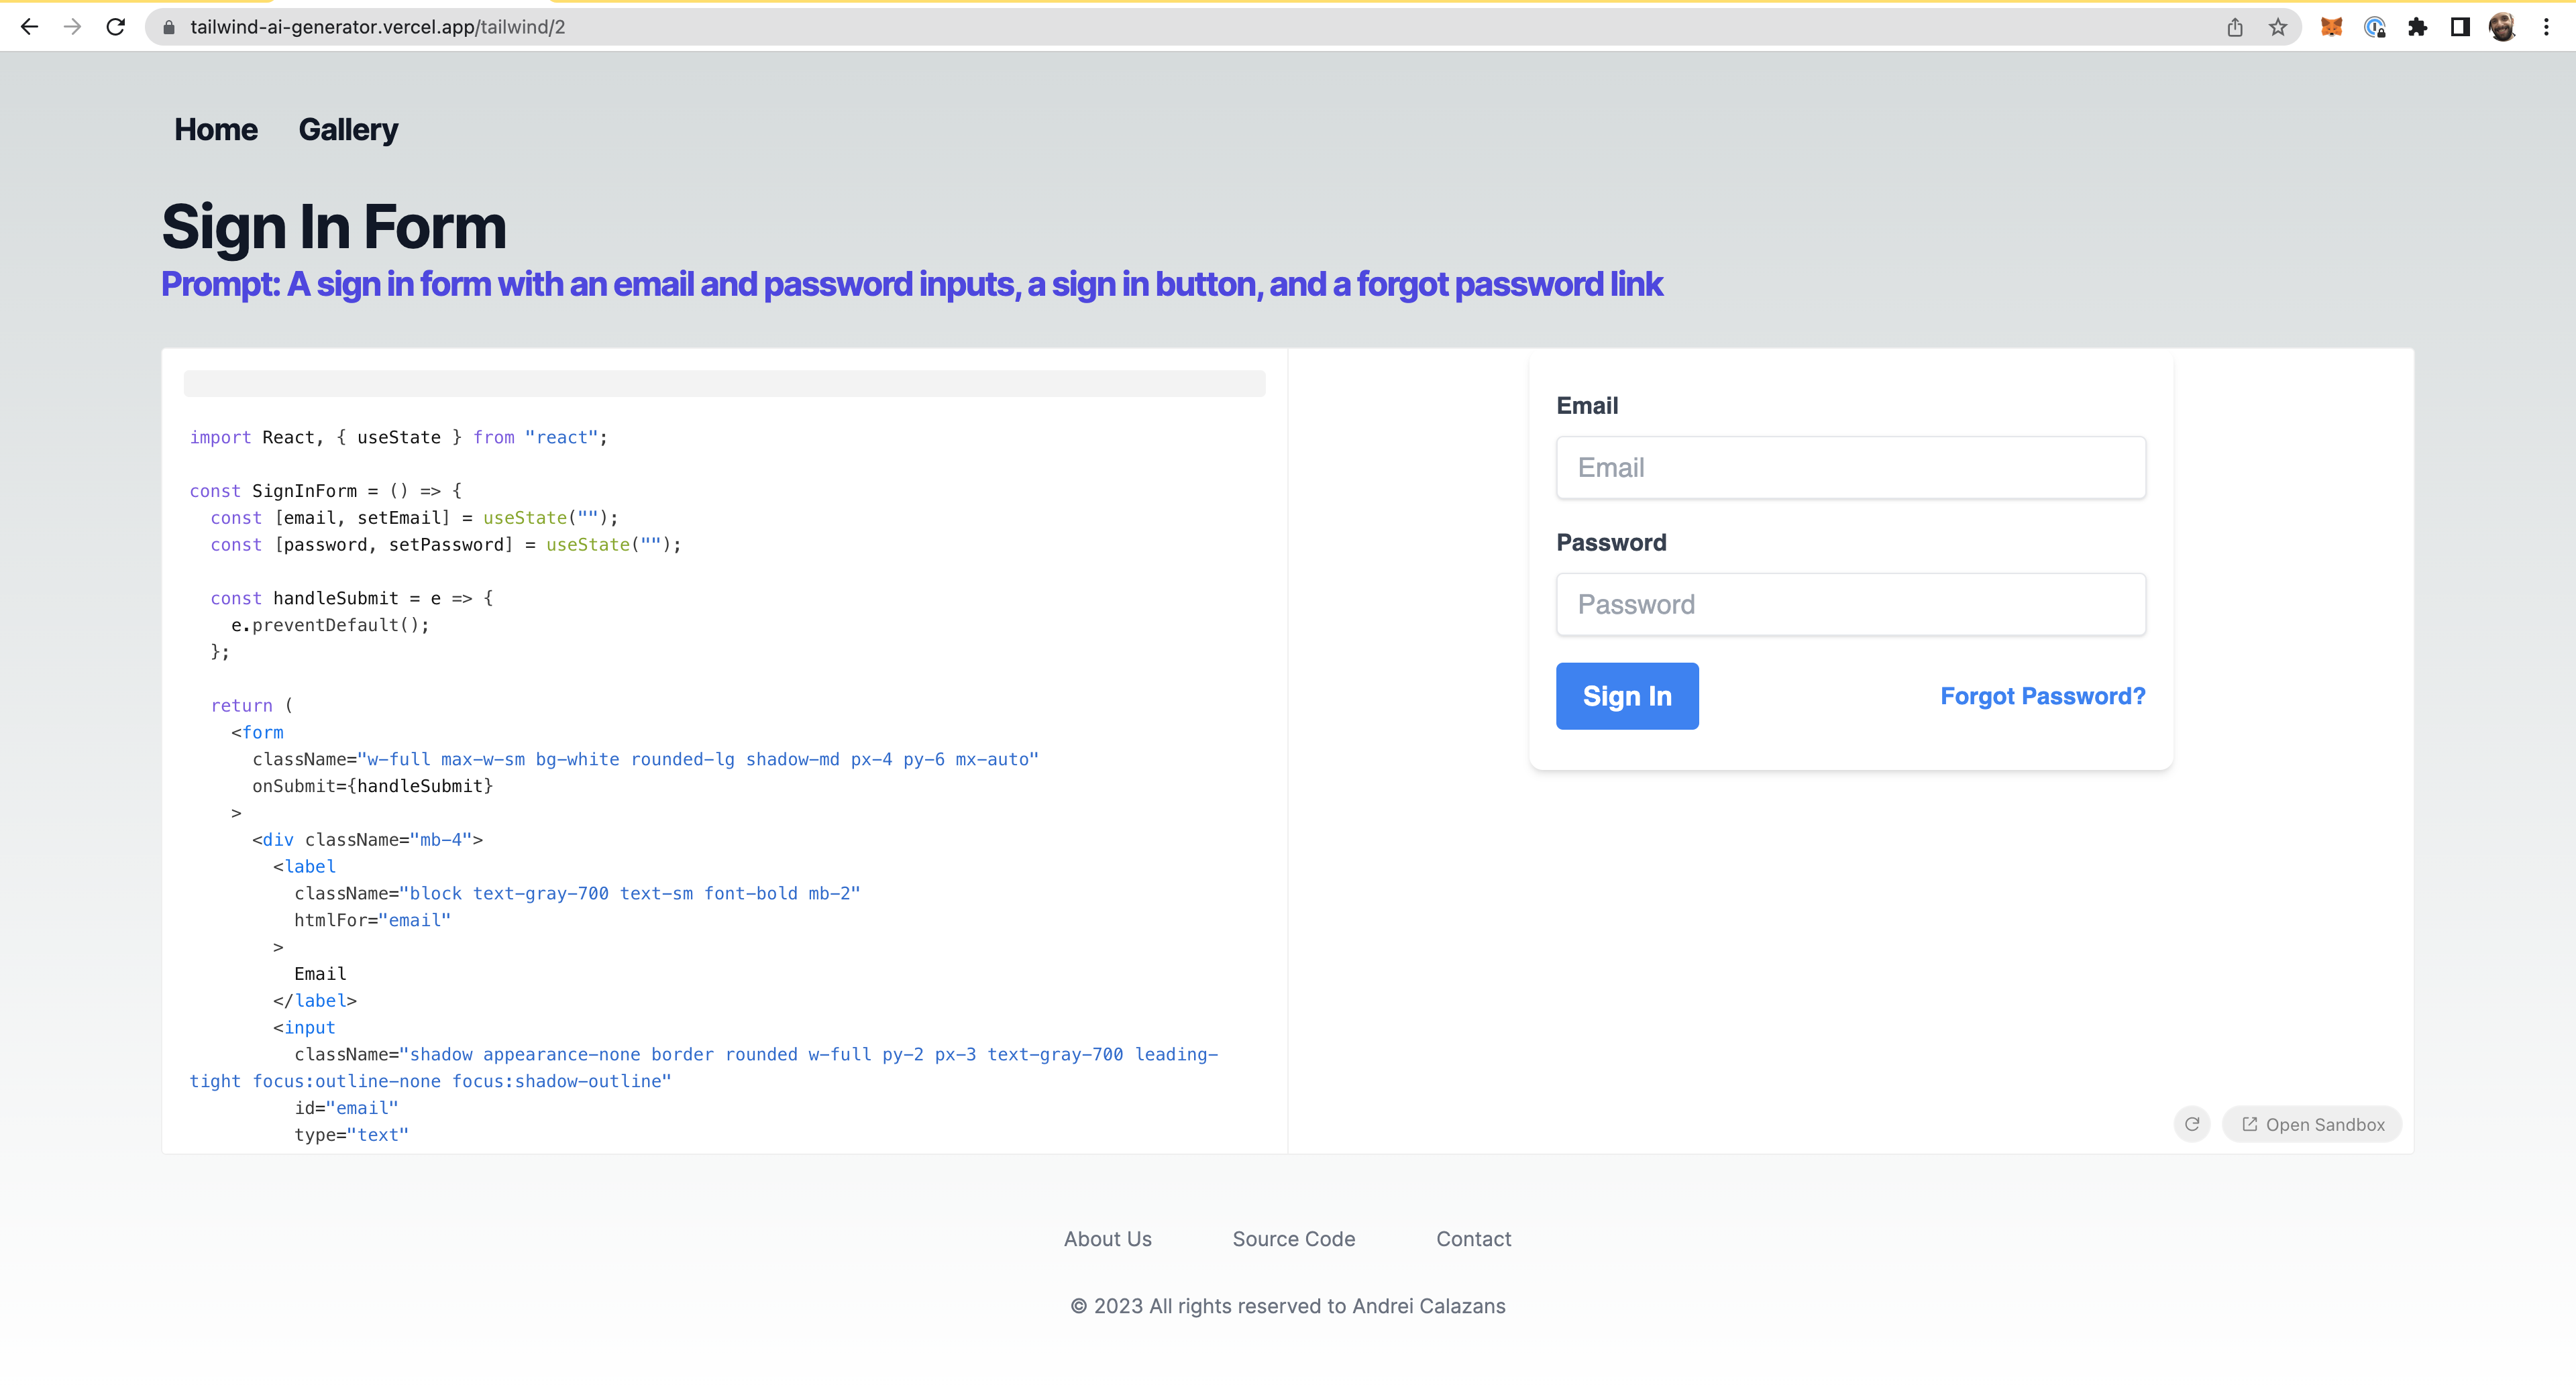The width and height of the screenshot is (2576, 1387).
Task: Follow the Forgot Password? link
Action: tap(2043, 696)
